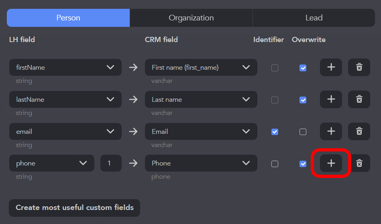The image size is (381, 224).
Task: Delete the email mapping row
Action: pos(359,131)
